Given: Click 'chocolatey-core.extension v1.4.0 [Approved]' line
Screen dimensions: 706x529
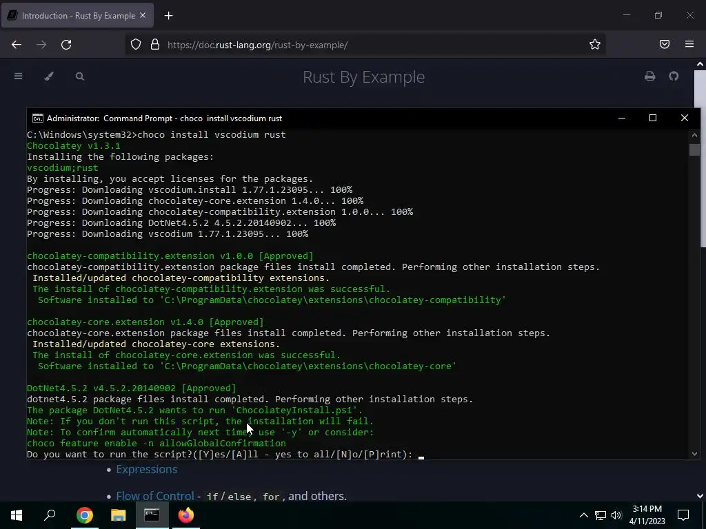Looking at the screenshot, I should point(145,322).
